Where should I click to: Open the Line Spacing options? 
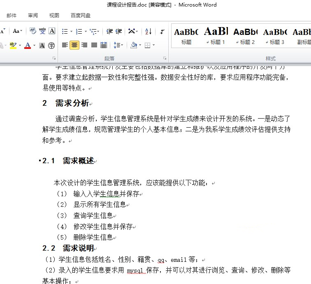tap(118, 45)
